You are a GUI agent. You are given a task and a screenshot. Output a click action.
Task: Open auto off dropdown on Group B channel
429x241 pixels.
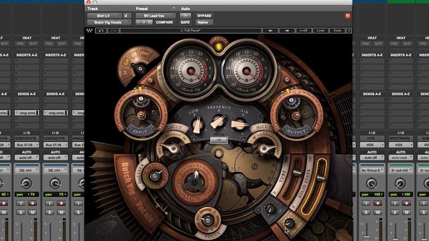point(372,158)
